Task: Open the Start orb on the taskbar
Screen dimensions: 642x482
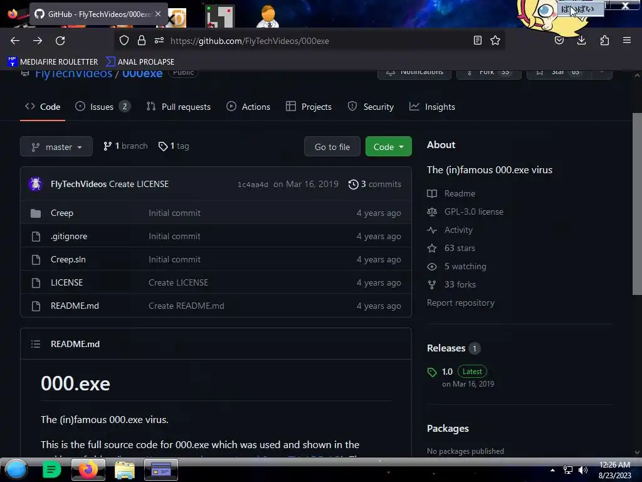Action: (x=16, y=469)
